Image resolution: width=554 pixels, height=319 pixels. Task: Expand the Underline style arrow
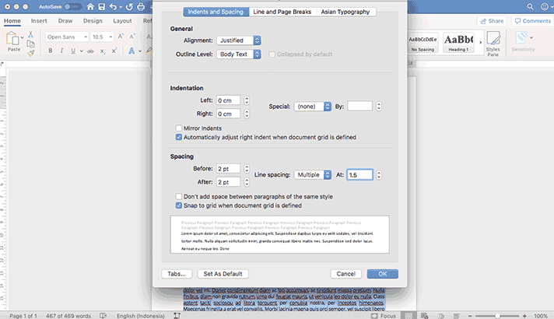pyautogui.click(x=81, y=51)
